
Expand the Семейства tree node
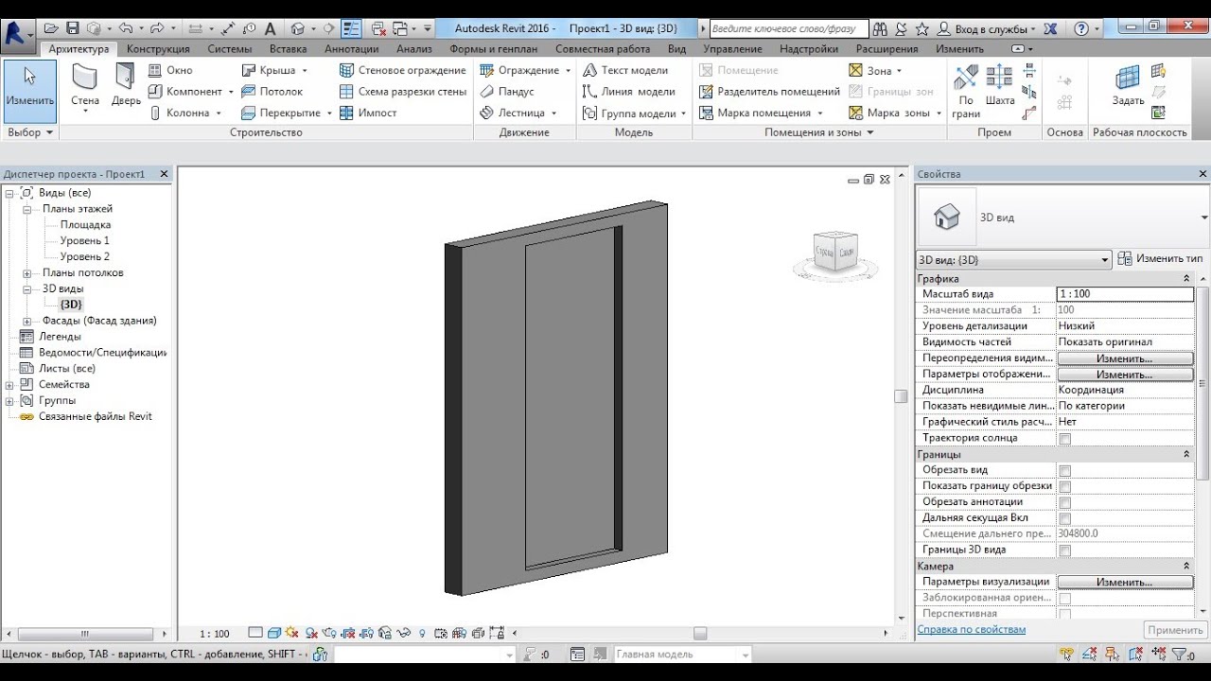pos(9,385)
